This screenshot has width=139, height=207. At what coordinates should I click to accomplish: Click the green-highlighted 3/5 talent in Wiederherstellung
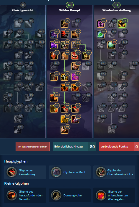pos(122,24)
